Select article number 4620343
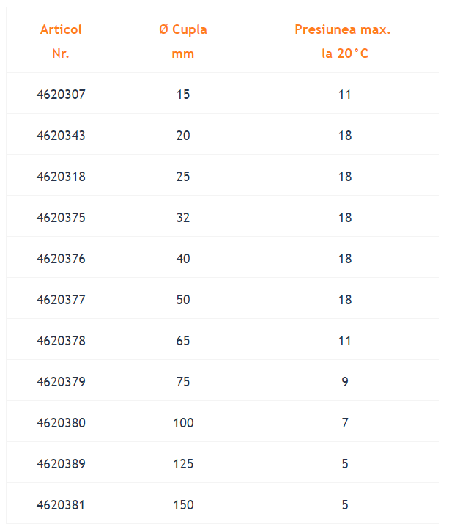Screen dimensions: 449x530 61,136
